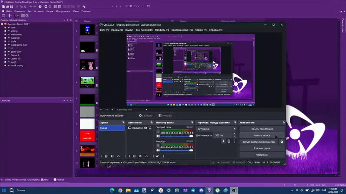This screenshot has width=346, height=194.
Task: Click New file icon in Fusion toolbar
Action: click(x=3, y=7)
